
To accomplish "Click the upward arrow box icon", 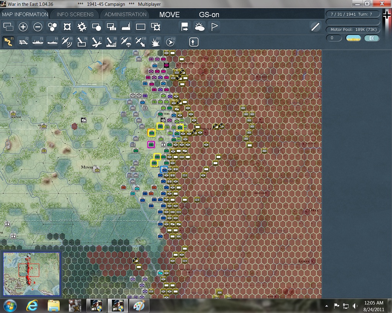I will (193, 42).
